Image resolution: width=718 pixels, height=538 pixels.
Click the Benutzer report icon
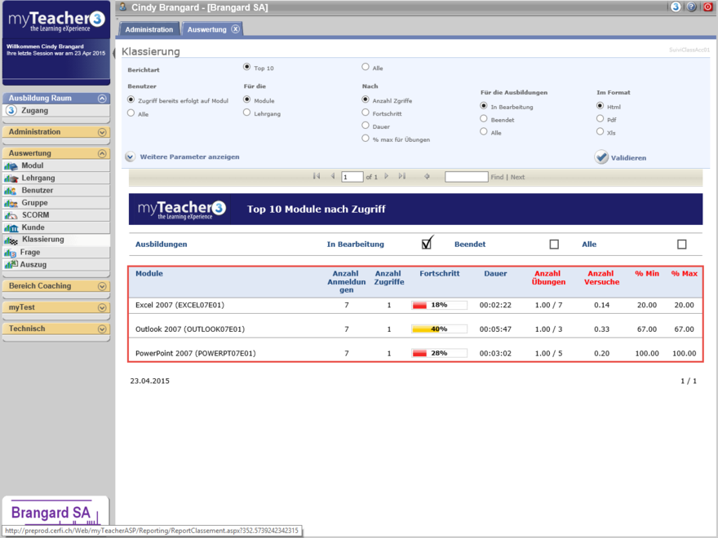[x=11, y=191]
